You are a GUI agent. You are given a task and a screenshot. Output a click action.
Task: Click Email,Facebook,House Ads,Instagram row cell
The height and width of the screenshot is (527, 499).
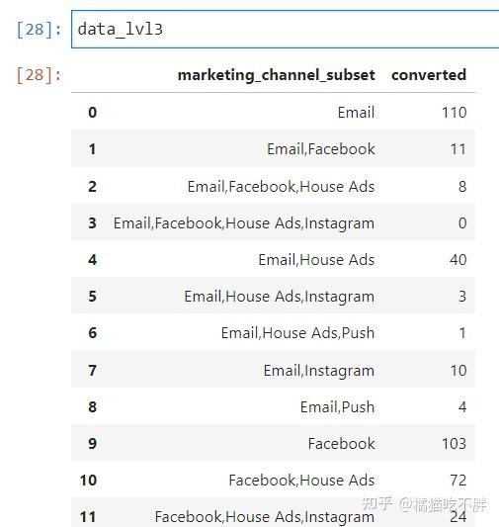coord(244,223)
